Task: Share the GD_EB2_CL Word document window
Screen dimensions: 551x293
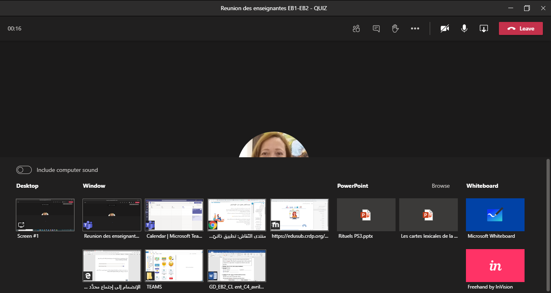Action: (237, 266)
